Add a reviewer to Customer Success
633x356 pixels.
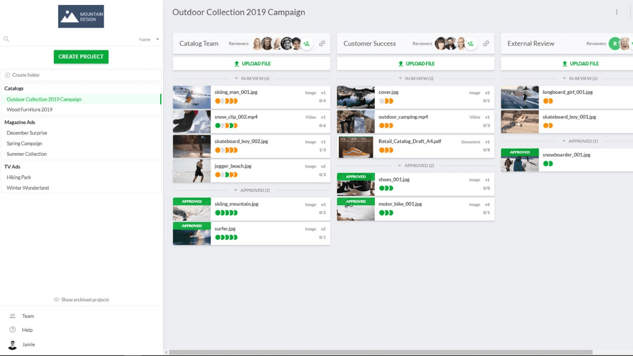point(470,44)
